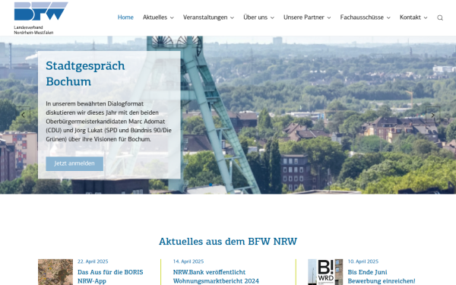This screenshot has width=456, height=285.
Task: Click the BFW Landesverband logo
Action: click(x=41, y=18)
